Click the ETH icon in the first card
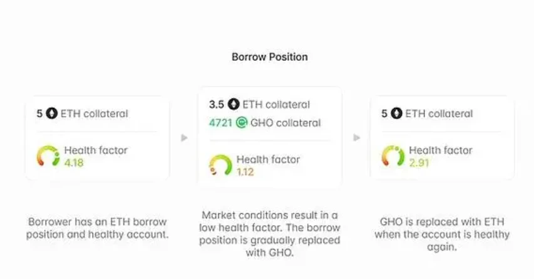Viewport: 534px width, 279px height. click(x=52, y=113)
